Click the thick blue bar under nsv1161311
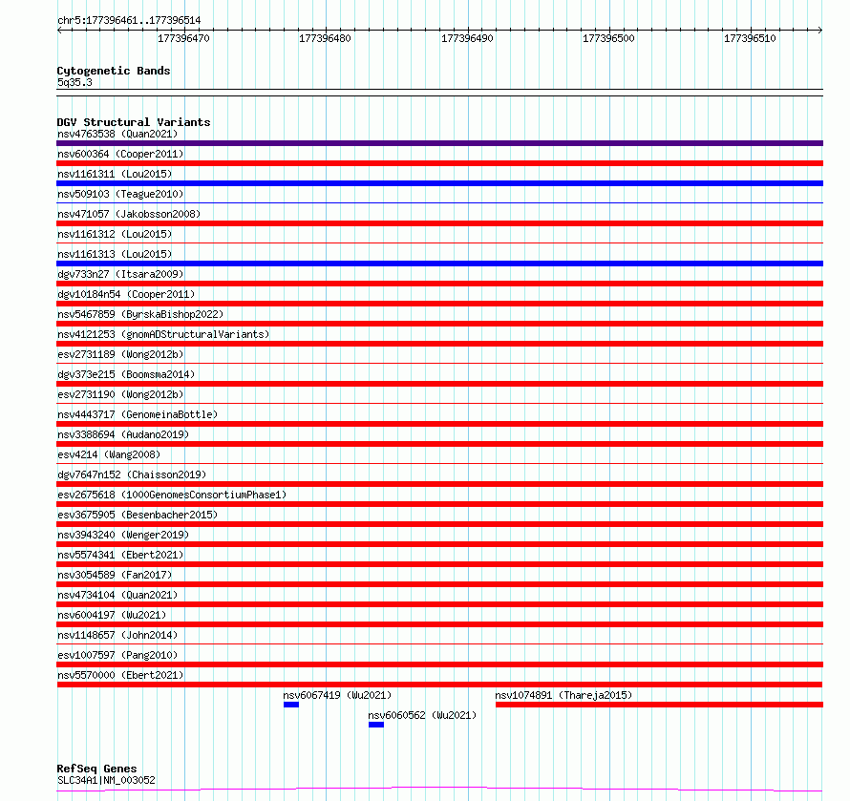 439,183
